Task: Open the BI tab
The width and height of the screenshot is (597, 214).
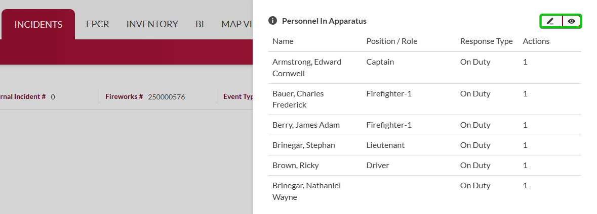Action: (200, 24)
